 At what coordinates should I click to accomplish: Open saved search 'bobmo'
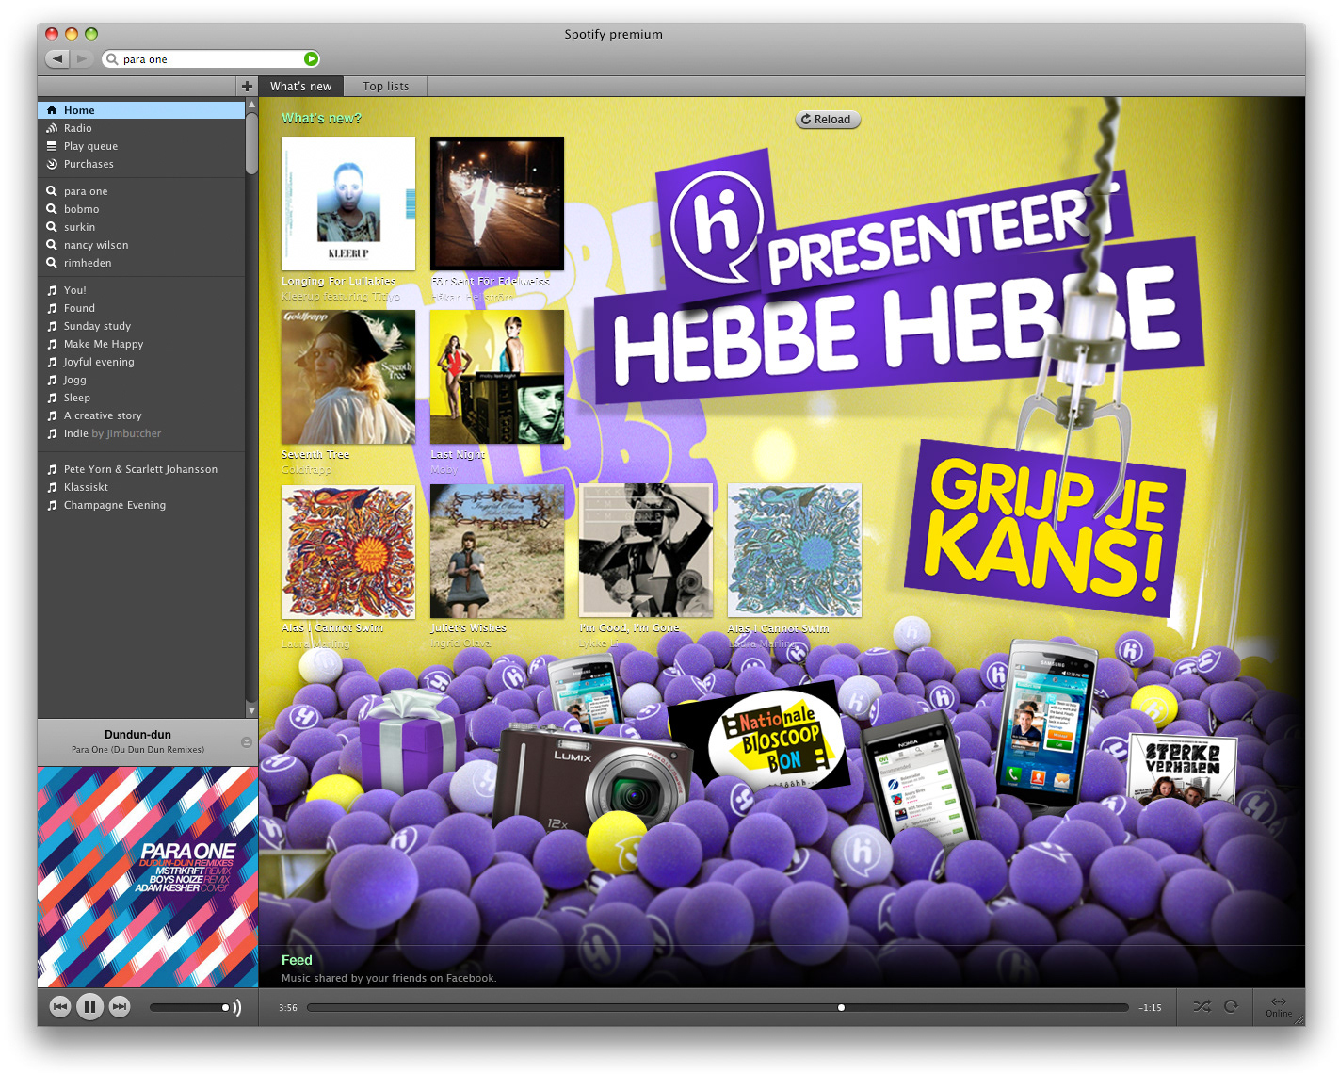coord(141,209)
